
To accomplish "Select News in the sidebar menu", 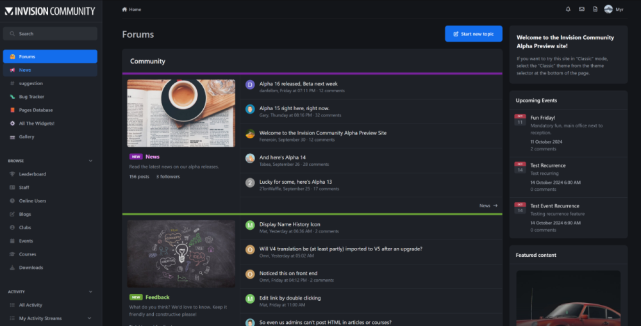I will click(50, 70).
